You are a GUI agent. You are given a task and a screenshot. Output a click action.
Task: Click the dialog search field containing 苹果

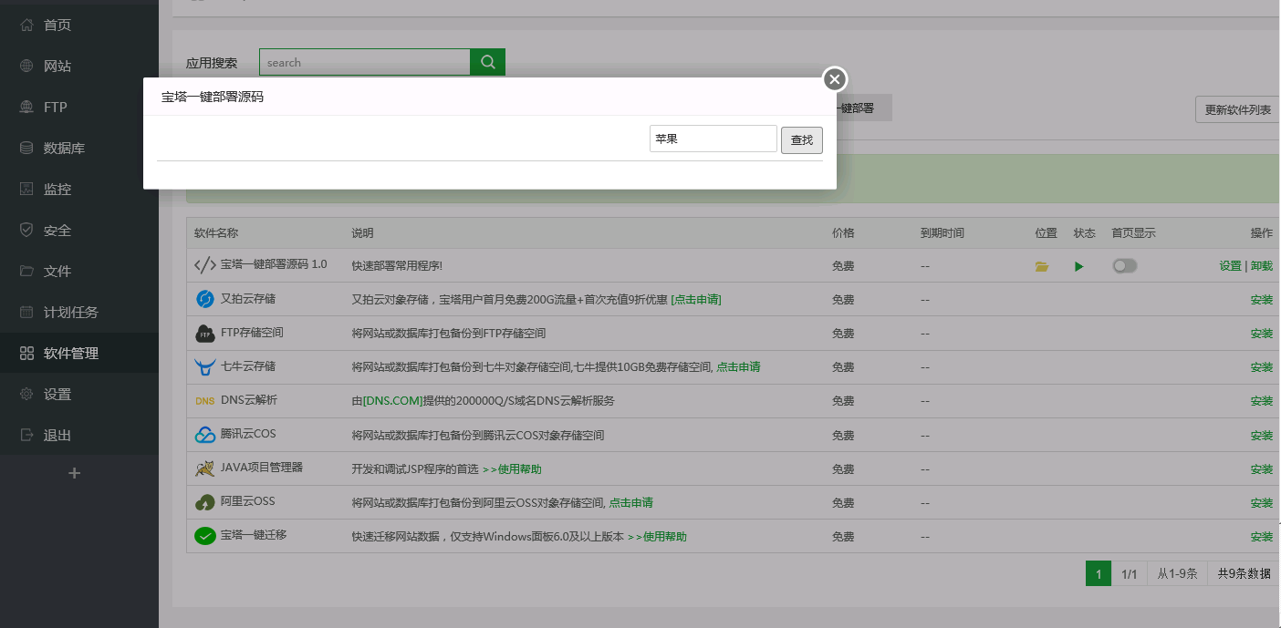point(713,139)
